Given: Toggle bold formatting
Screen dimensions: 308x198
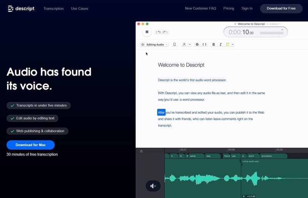Looking at the screenshot, I should point(214,45).
